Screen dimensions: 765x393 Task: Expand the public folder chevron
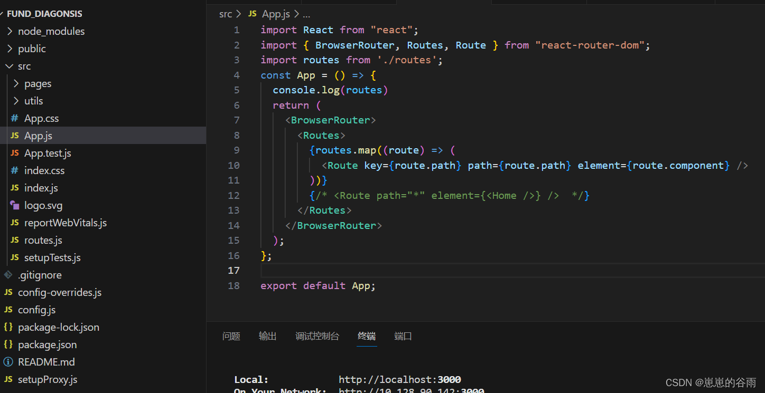pos(9,49)
